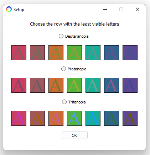Select the Deuteranopia radio button

click(x=61, y=36)
